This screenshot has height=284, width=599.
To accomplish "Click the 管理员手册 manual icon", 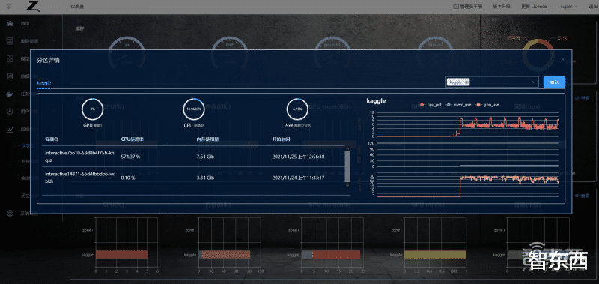I will (455, 7).
